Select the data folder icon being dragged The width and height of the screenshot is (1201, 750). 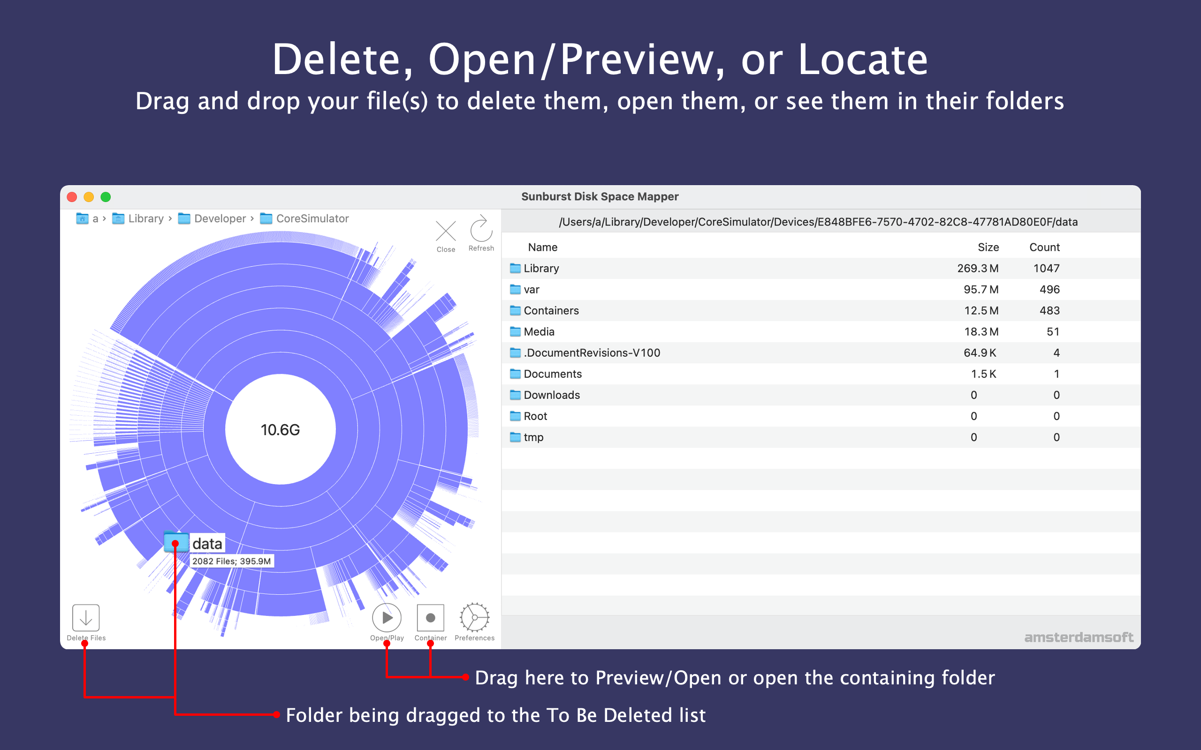[x=176, y=542]
